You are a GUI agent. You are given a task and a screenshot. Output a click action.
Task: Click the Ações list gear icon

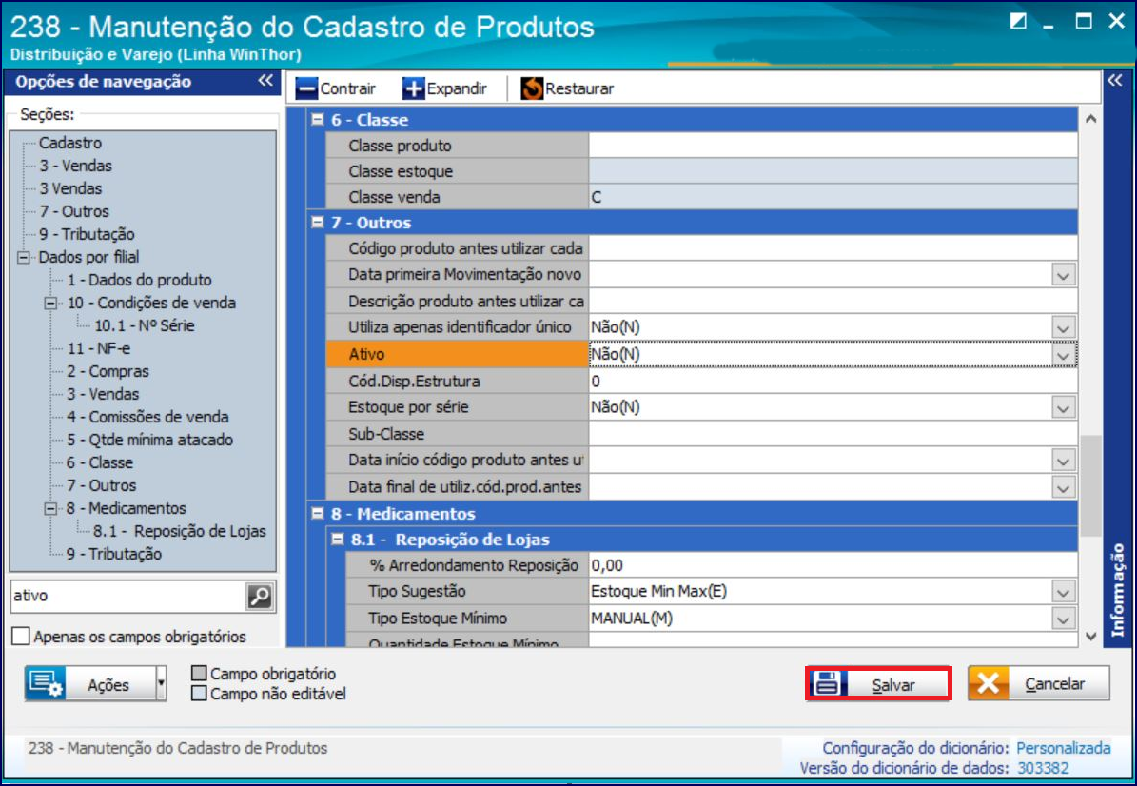pos(47,684)
